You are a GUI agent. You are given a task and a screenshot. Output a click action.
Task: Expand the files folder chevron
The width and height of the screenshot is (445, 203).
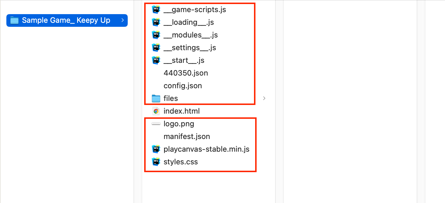pos(264,98)
